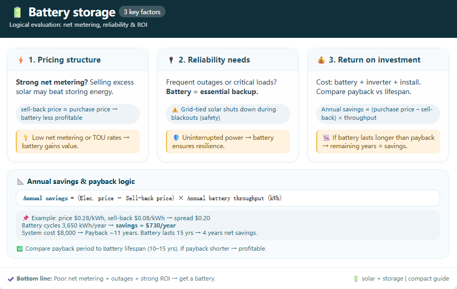This screenshot has height=289, width=457.
Task: Click the 3. Return on investment heading
Action: tap(375, 60)
